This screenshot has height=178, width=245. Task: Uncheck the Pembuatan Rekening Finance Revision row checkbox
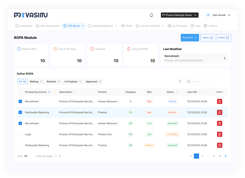20,112
